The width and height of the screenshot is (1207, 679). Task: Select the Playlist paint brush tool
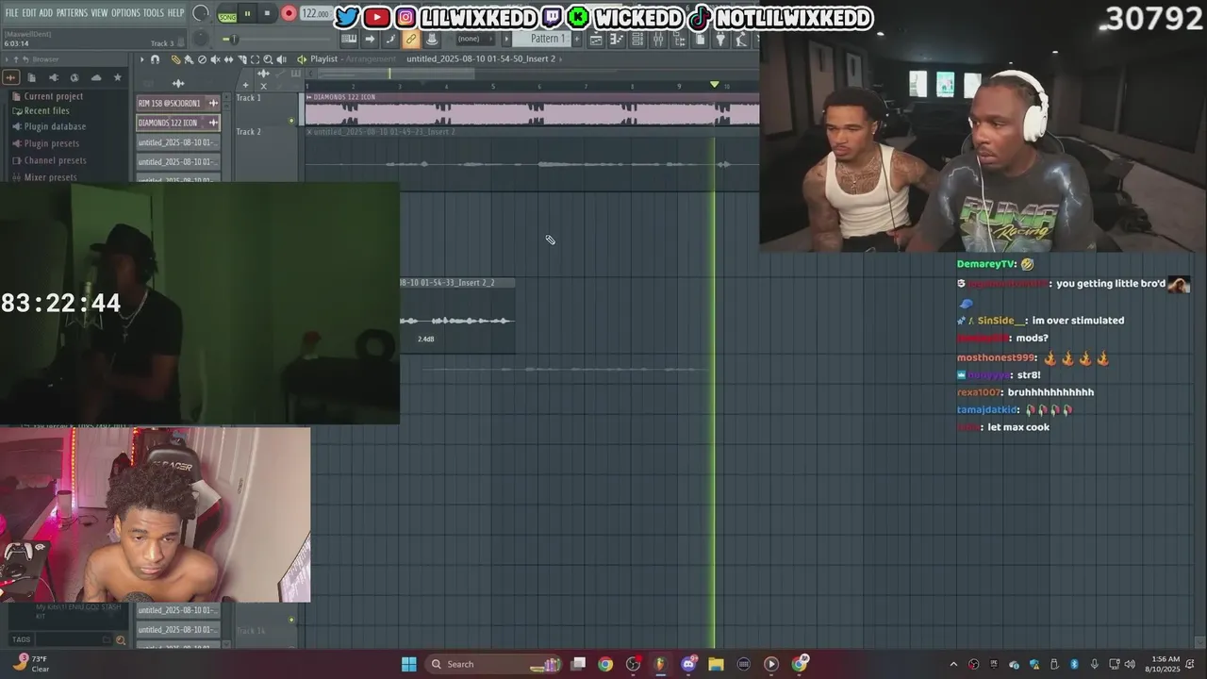pos(189,59)
